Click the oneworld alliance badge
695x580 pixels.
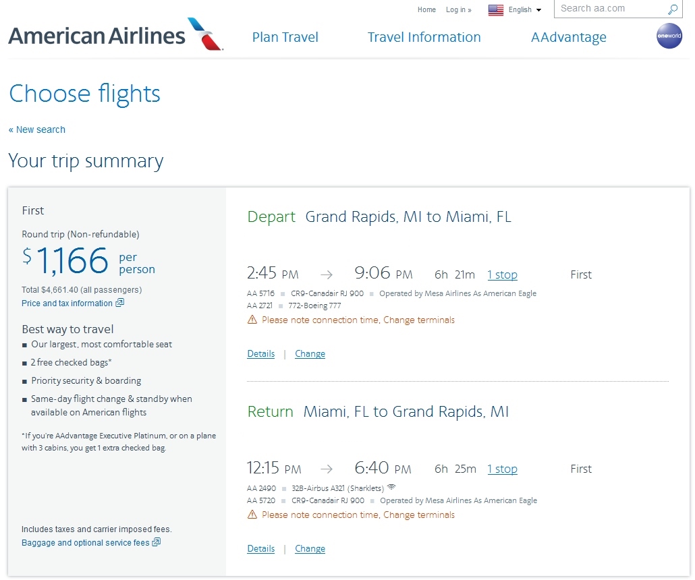coord(669,36)
